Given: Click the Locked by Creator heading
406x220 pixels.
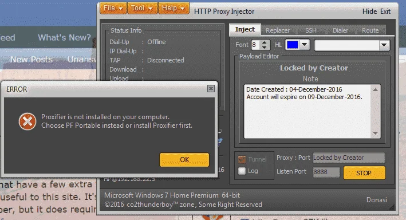Looking at the screenshot, I should point(314,68).
